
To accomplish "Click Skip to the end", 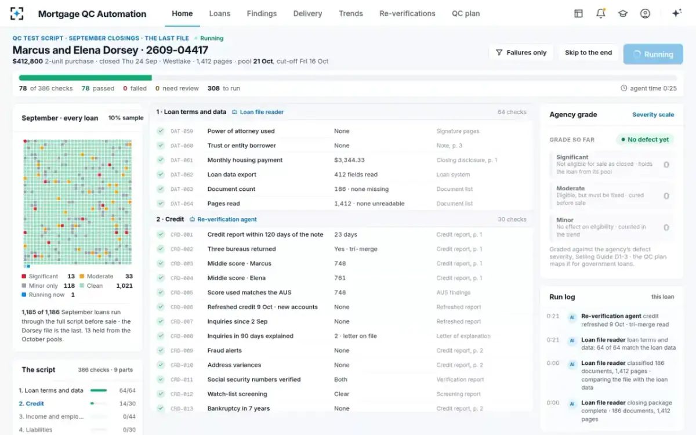I will 588,52.
